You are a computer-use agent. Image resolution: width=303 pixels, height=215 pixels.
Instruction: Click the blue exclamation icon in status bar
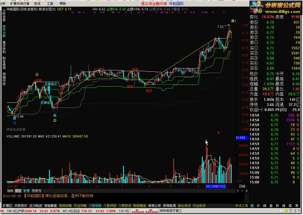pos(299,211)
